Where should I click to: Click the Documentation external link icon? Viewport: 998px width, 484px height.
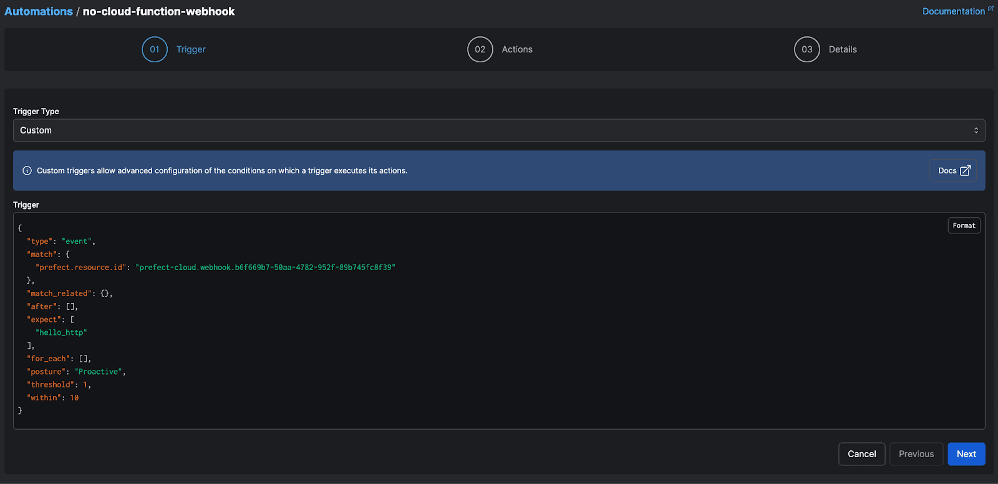(991, 9)
